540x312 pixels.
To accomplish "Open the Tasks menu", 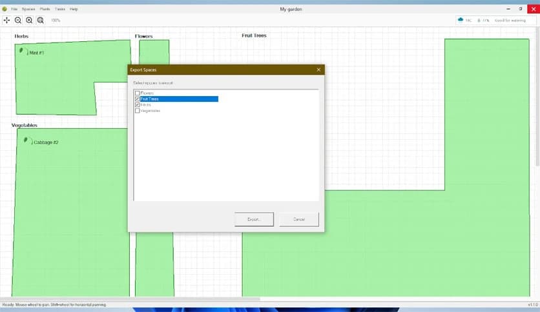I will pos(60,9).
